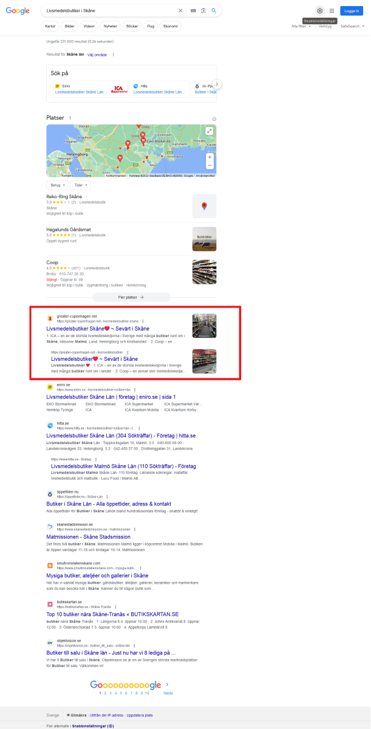Open three-dot menu for öppettider.nu result
371x729 pixels.
pyautogui.click(x=107, y=496)
